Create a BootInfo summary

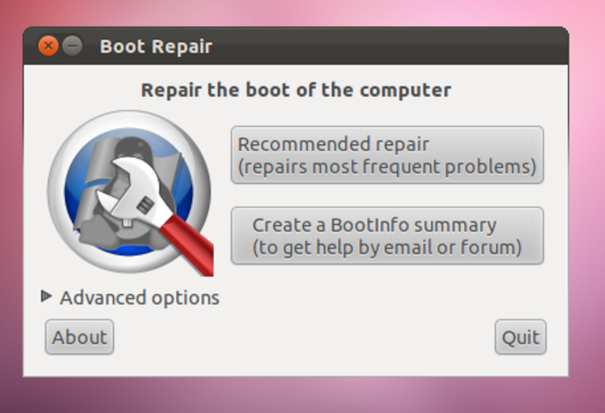386,235
